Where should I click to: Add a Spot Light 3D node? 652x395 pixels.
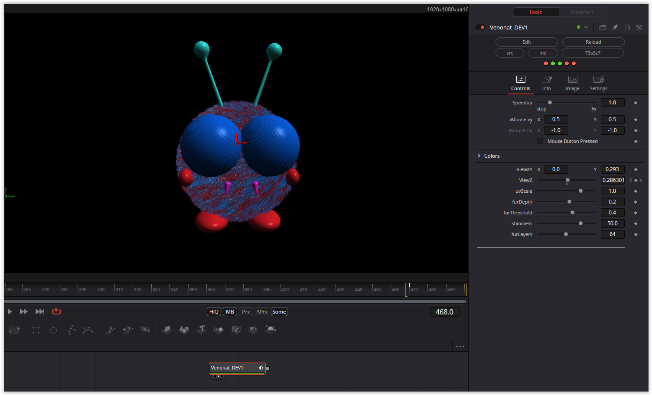click(253, 330)
